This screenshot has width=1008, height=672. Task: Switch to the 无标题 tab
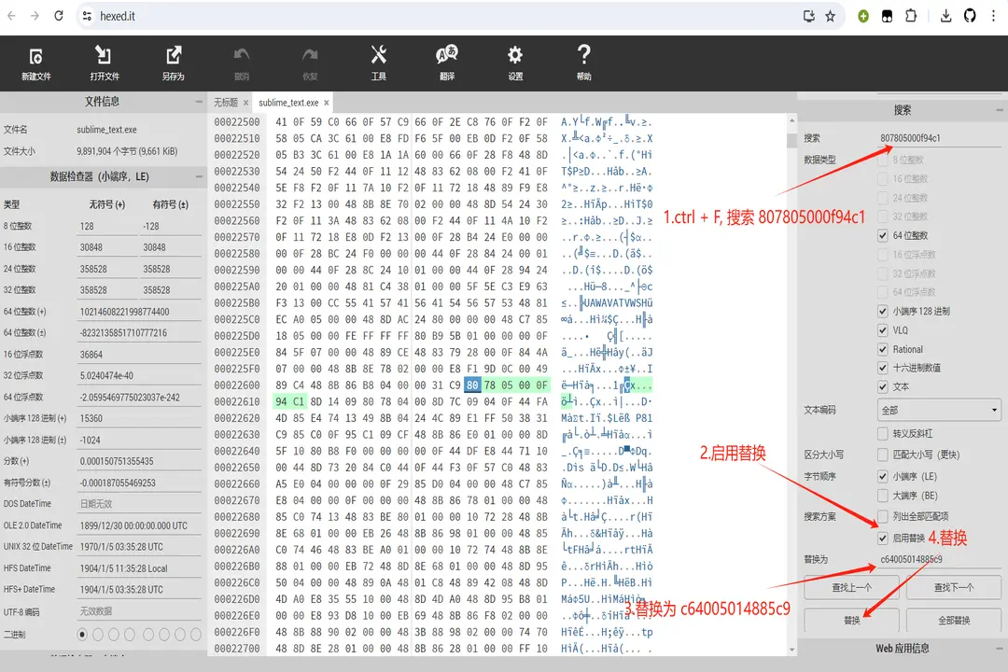[x=226, y=103]
